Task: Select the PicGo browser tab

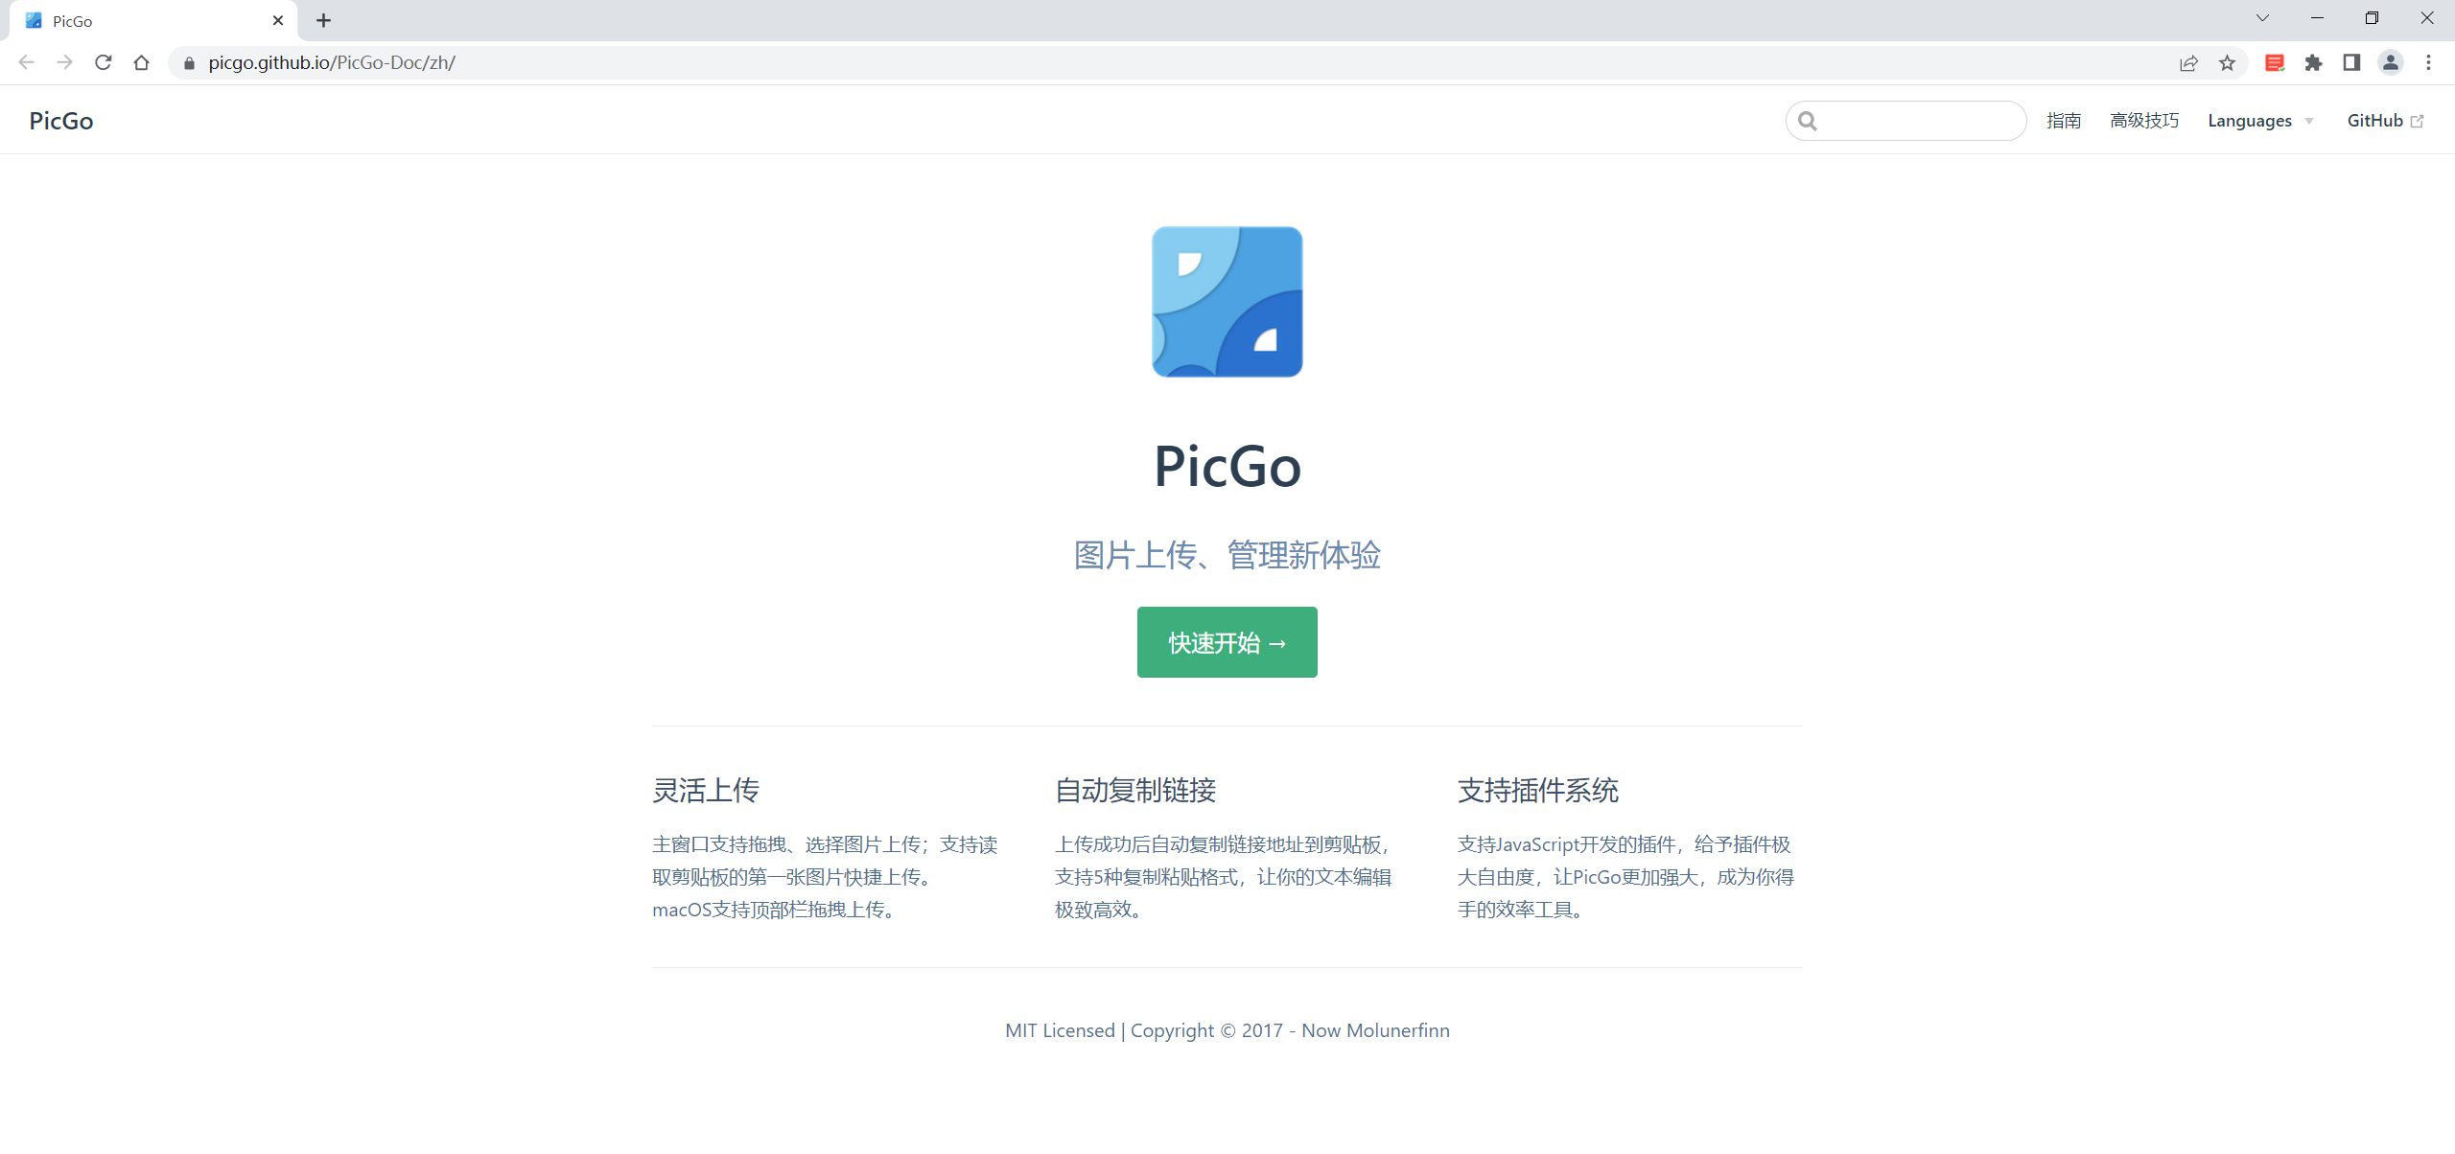Action: click(x=153, y=21)
